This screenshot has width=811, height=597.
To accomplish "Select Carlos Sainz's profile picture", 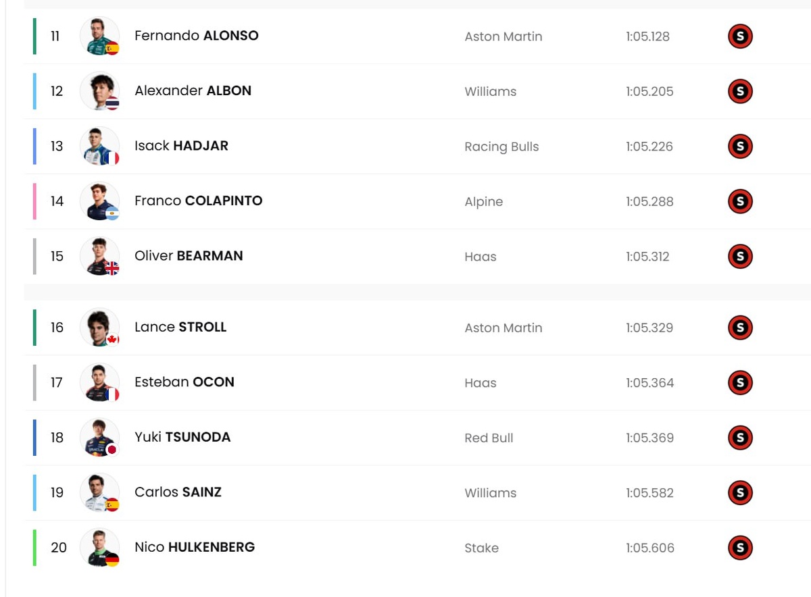I will (x=99, y=492).
